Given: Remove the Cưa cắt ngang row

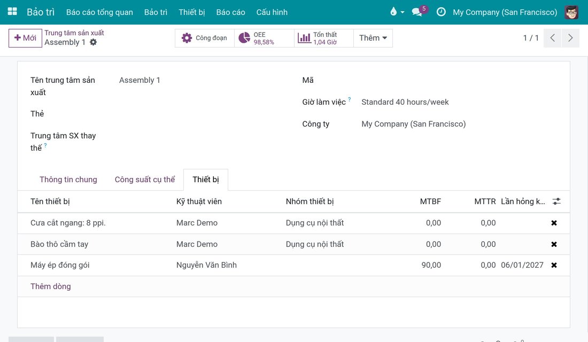Looking at the screenshot, I should pyautogui.click(x=554, y=223).
